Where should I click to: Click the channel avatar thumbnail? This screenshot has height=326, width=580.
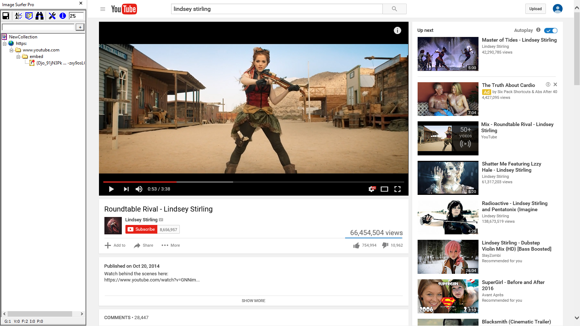click(x=113, y=226)
